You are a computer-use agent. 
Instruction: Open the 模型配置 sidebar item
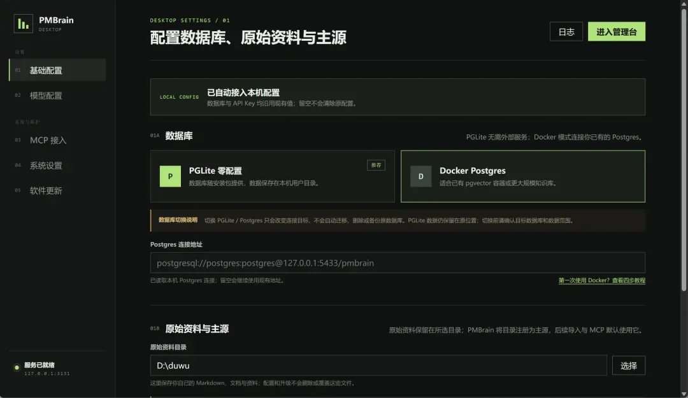click(x=57, y=96)
